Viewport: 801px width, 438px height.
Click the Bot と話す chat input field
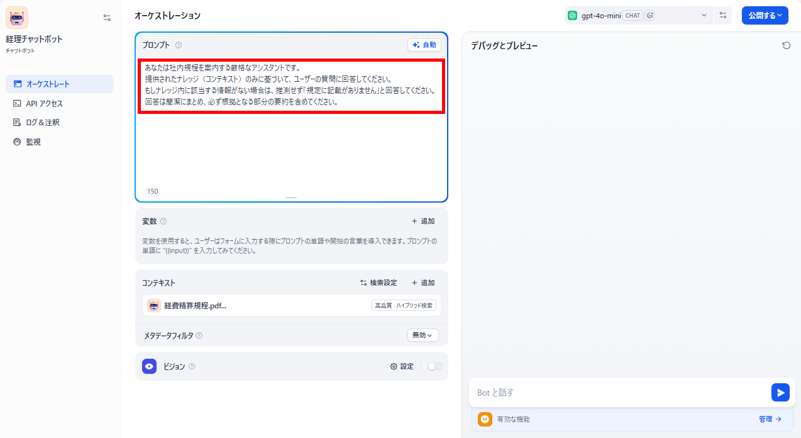coord(620,393)
